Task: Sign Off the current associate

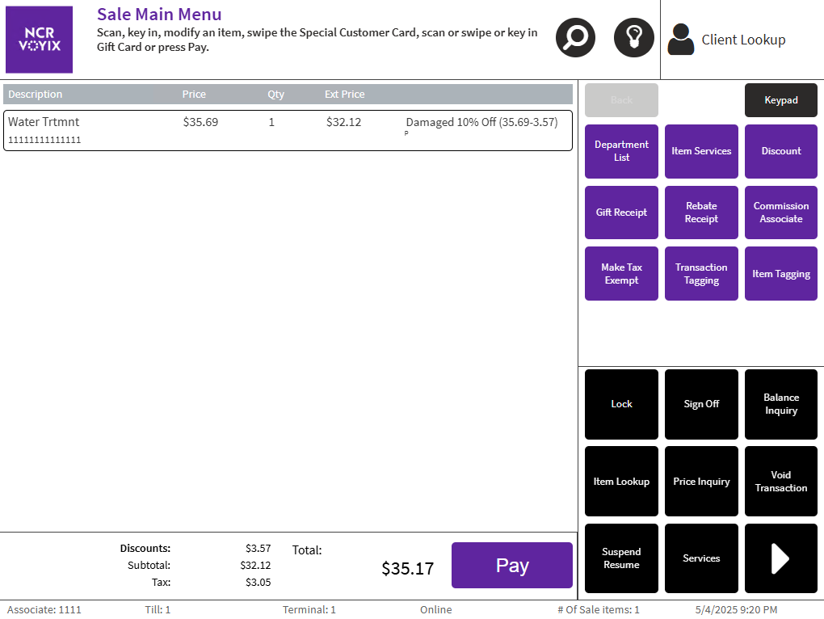Action: coord(701,404)
